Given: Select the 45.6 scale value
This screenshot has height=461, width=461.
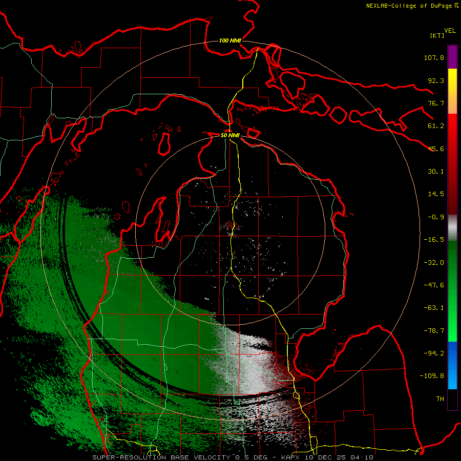Looking at the screenshot, I should click(x=436, y=149).
